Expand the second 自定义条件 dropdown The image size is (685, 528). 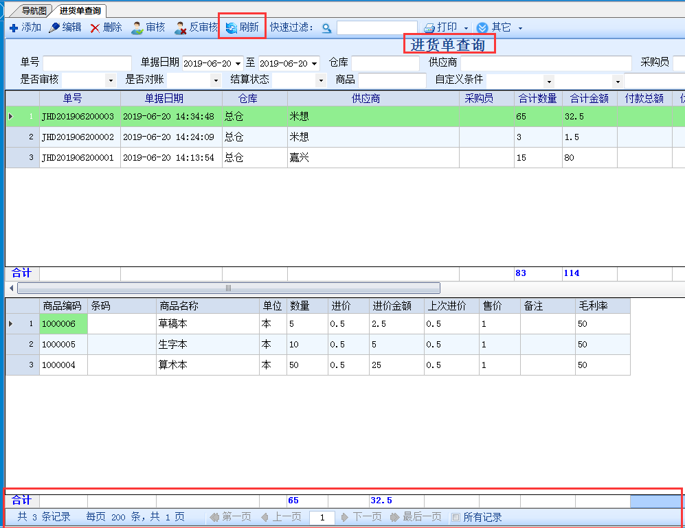pos(618,81)
